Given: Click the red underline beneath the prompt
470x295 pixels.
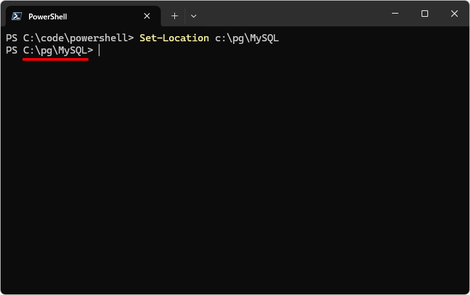Looking at the screenshot, I should click(56, 59).
